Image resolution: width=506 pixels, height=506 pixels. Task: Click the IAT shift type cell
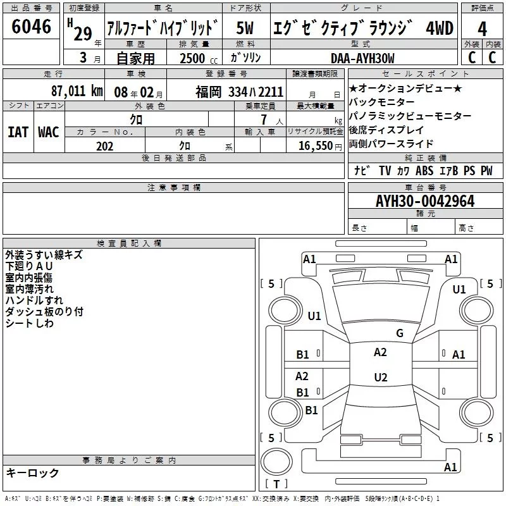(x=18, y=132)
